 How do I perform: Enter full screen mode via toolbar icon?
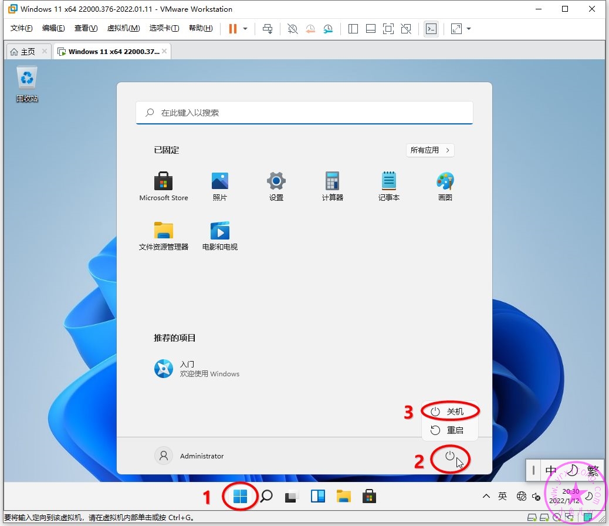388,29
